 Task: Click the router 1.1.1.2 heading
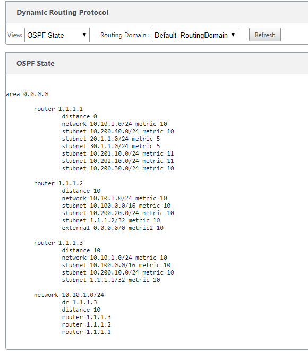pos(58,183)
